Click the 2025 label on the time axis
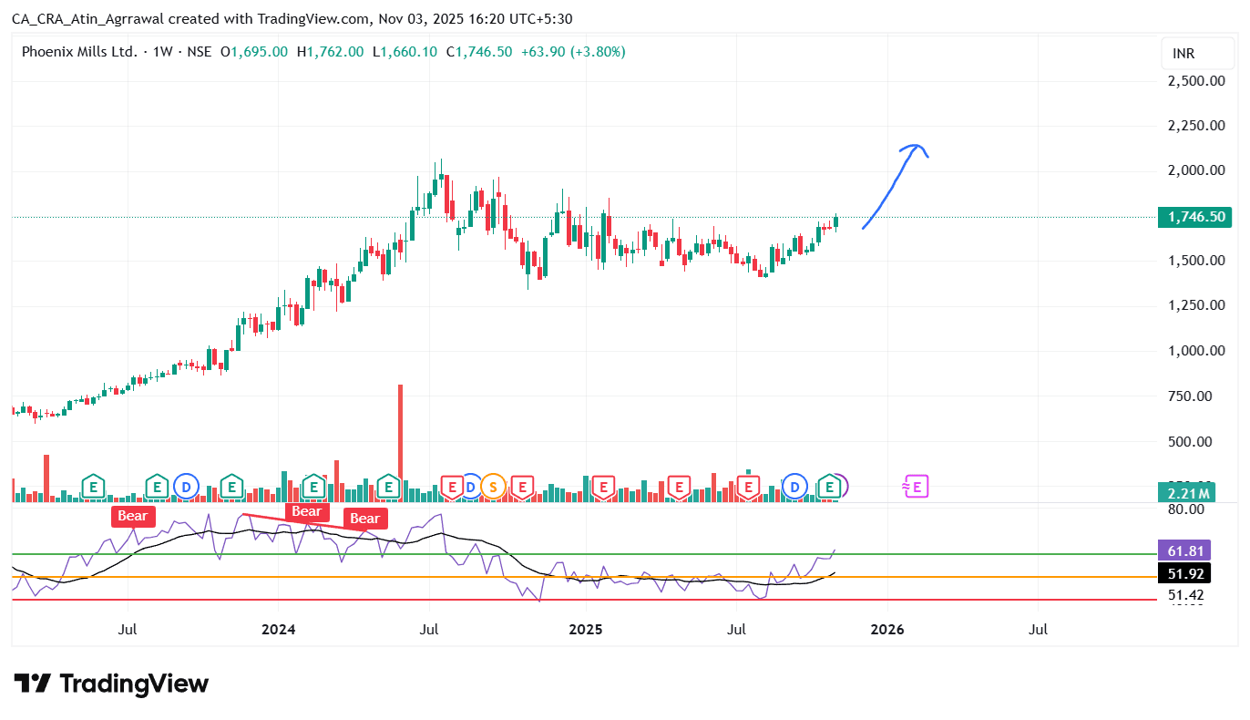Image resolution: width=1250 pixels, height=720 pixels. pyautogui.click(x=586, y=629)
